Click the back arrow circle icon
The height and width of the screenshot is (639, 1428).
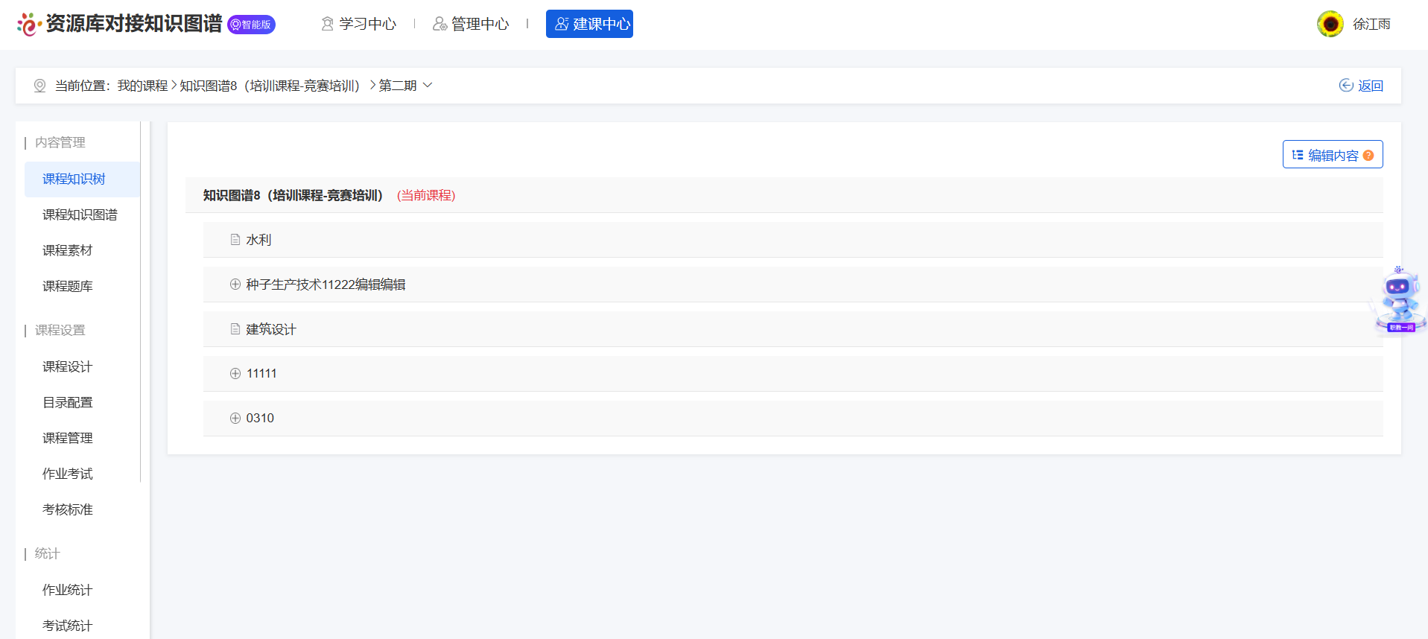coord(1346,86)
